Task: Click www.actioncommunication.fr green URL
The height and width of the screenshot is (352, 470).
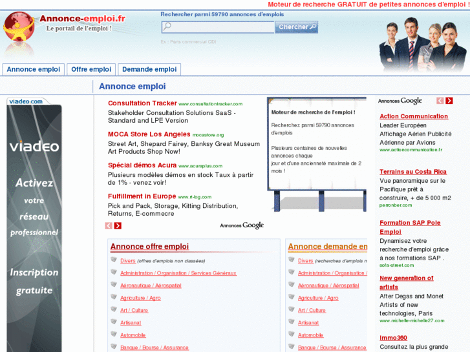Action: coord(411,149)
